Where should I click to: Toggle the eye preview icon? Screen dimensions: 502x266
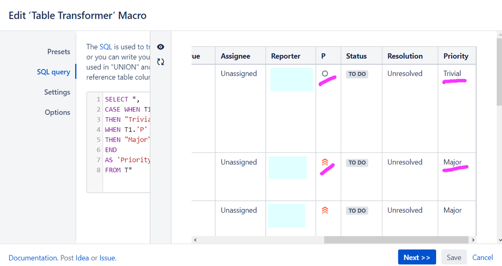pos(161,47)
